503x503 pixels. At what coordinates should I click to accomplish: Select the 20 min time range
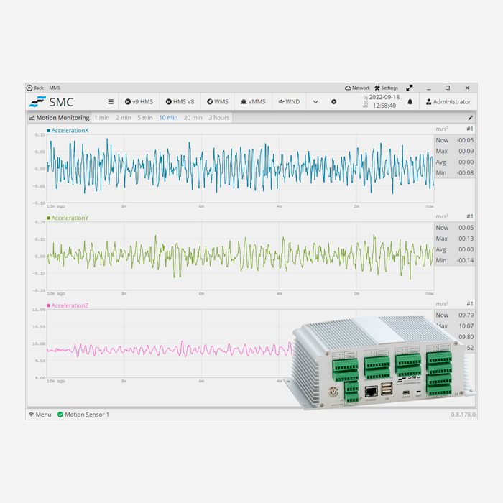coord(193,118)
